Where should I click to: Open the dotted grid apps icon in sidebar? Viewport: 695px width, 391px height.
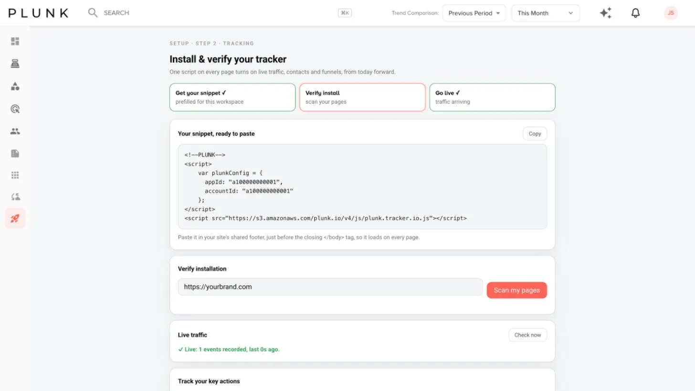[15, 175]
